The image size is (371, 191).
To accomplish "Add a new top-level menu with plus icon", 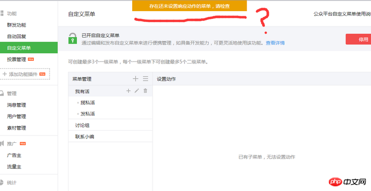I will [135, 79].
